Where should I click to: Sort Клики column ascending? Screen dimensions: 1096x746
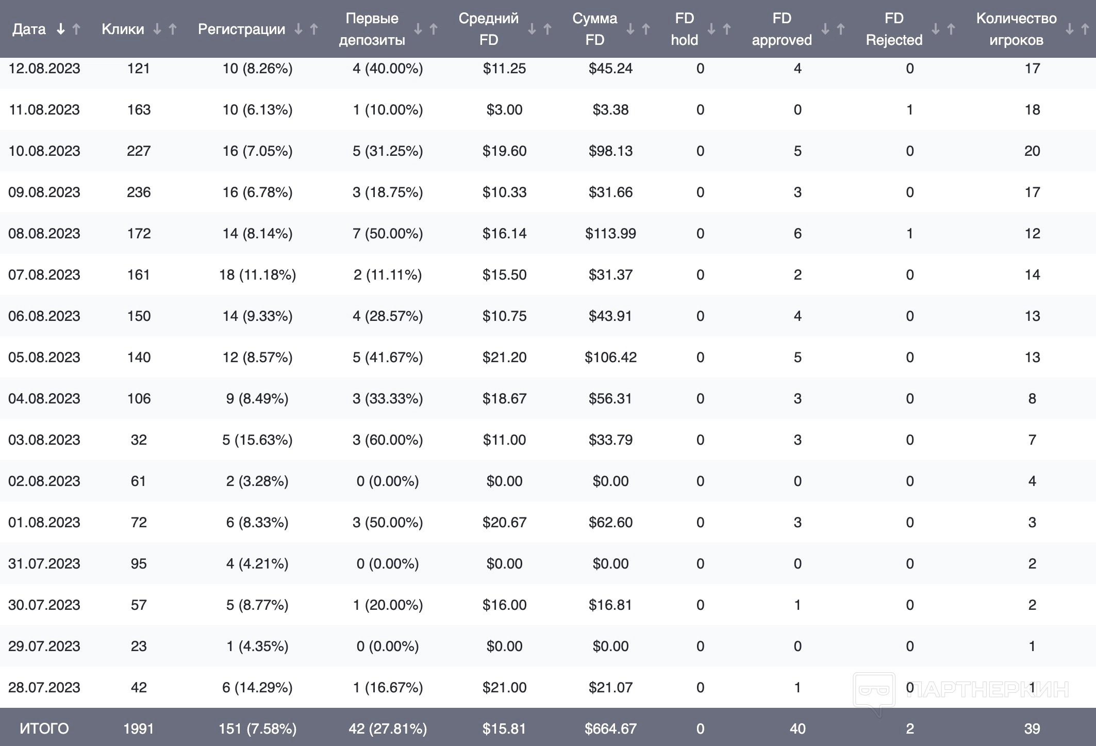coord(173,29)
